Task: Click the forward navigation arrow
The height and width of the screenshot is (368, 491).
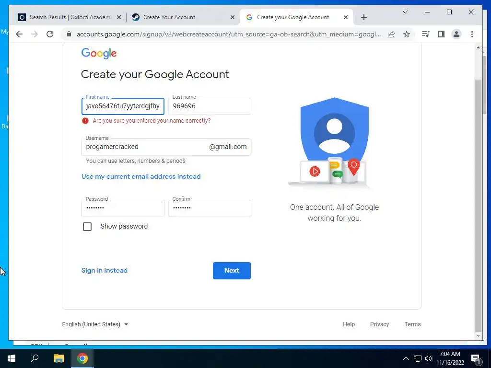Action: point(35,34)
